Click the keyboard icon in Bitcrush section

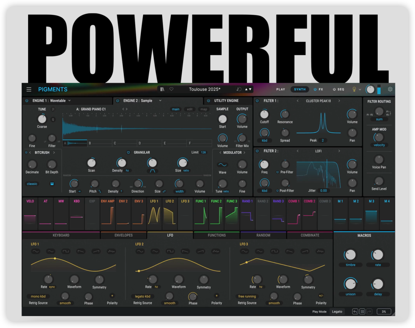pos(52,183)
